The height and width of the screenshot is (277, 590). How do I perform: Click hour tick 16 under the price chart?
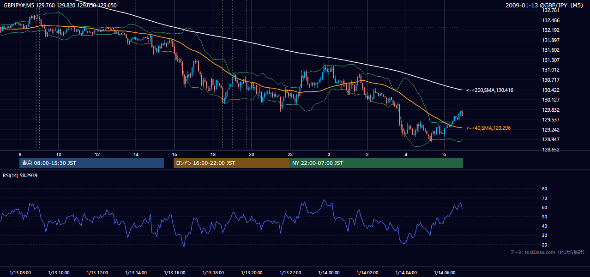coord(174,154)
